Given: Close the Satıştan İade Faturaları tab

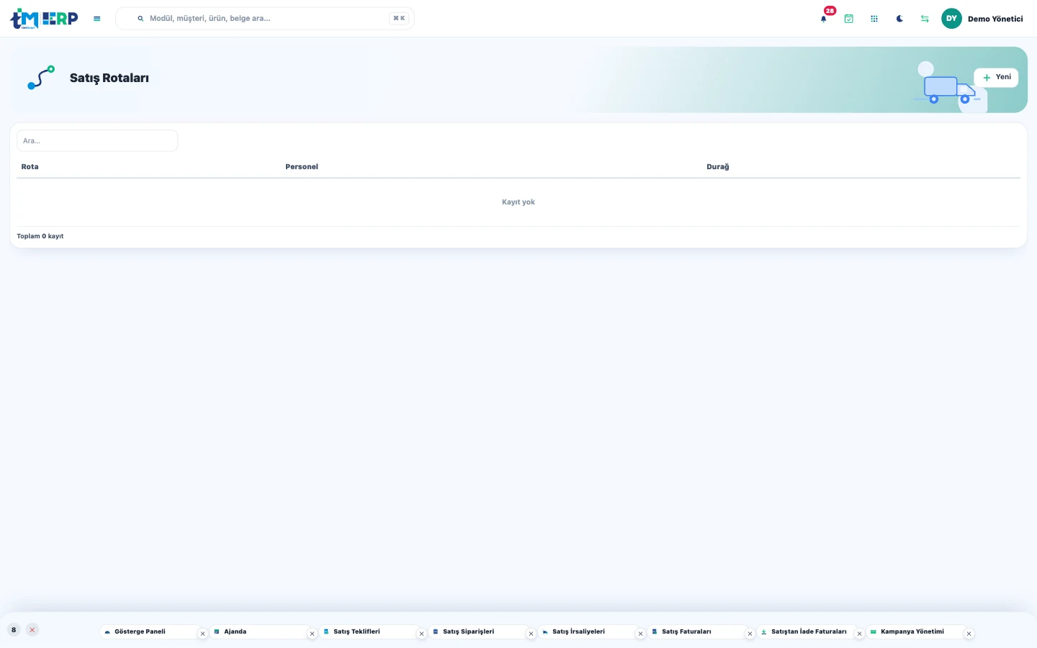Looking at the screenshot, I should [x=860, y=634].
